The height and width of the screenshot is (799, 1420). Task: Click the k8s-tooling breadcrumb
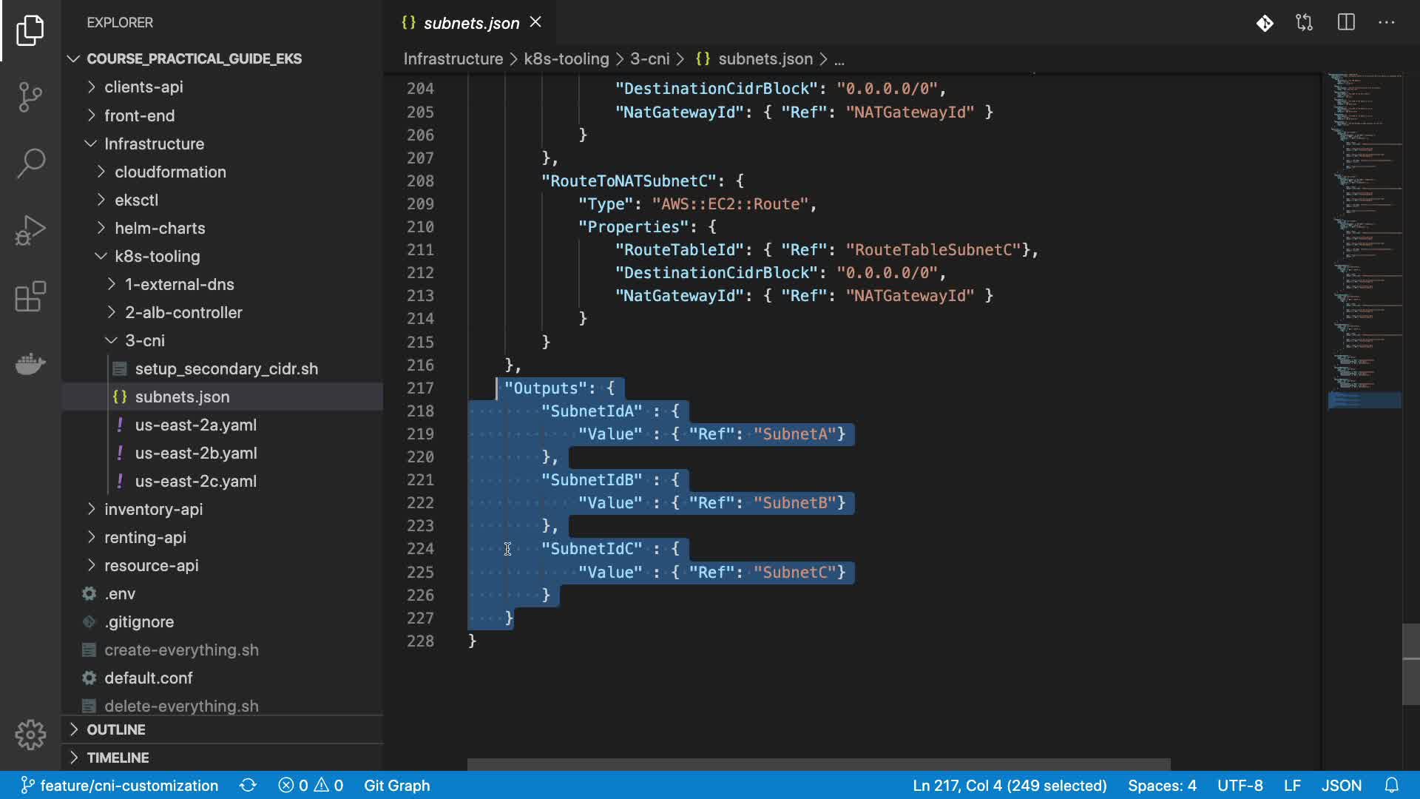point(566,58)
